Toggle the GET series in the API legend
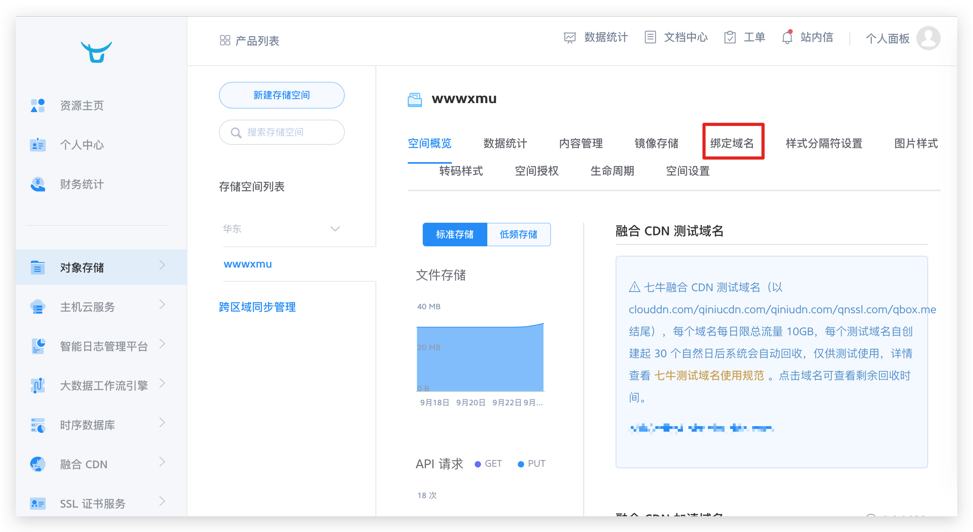Image resolution: width=973 pixels, height=532 pixels. (x=488, y=464)
